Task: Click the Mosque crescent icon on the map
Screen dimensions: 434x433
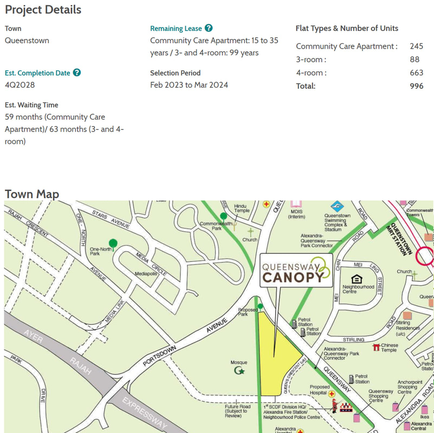Action: tap(239, 370)
